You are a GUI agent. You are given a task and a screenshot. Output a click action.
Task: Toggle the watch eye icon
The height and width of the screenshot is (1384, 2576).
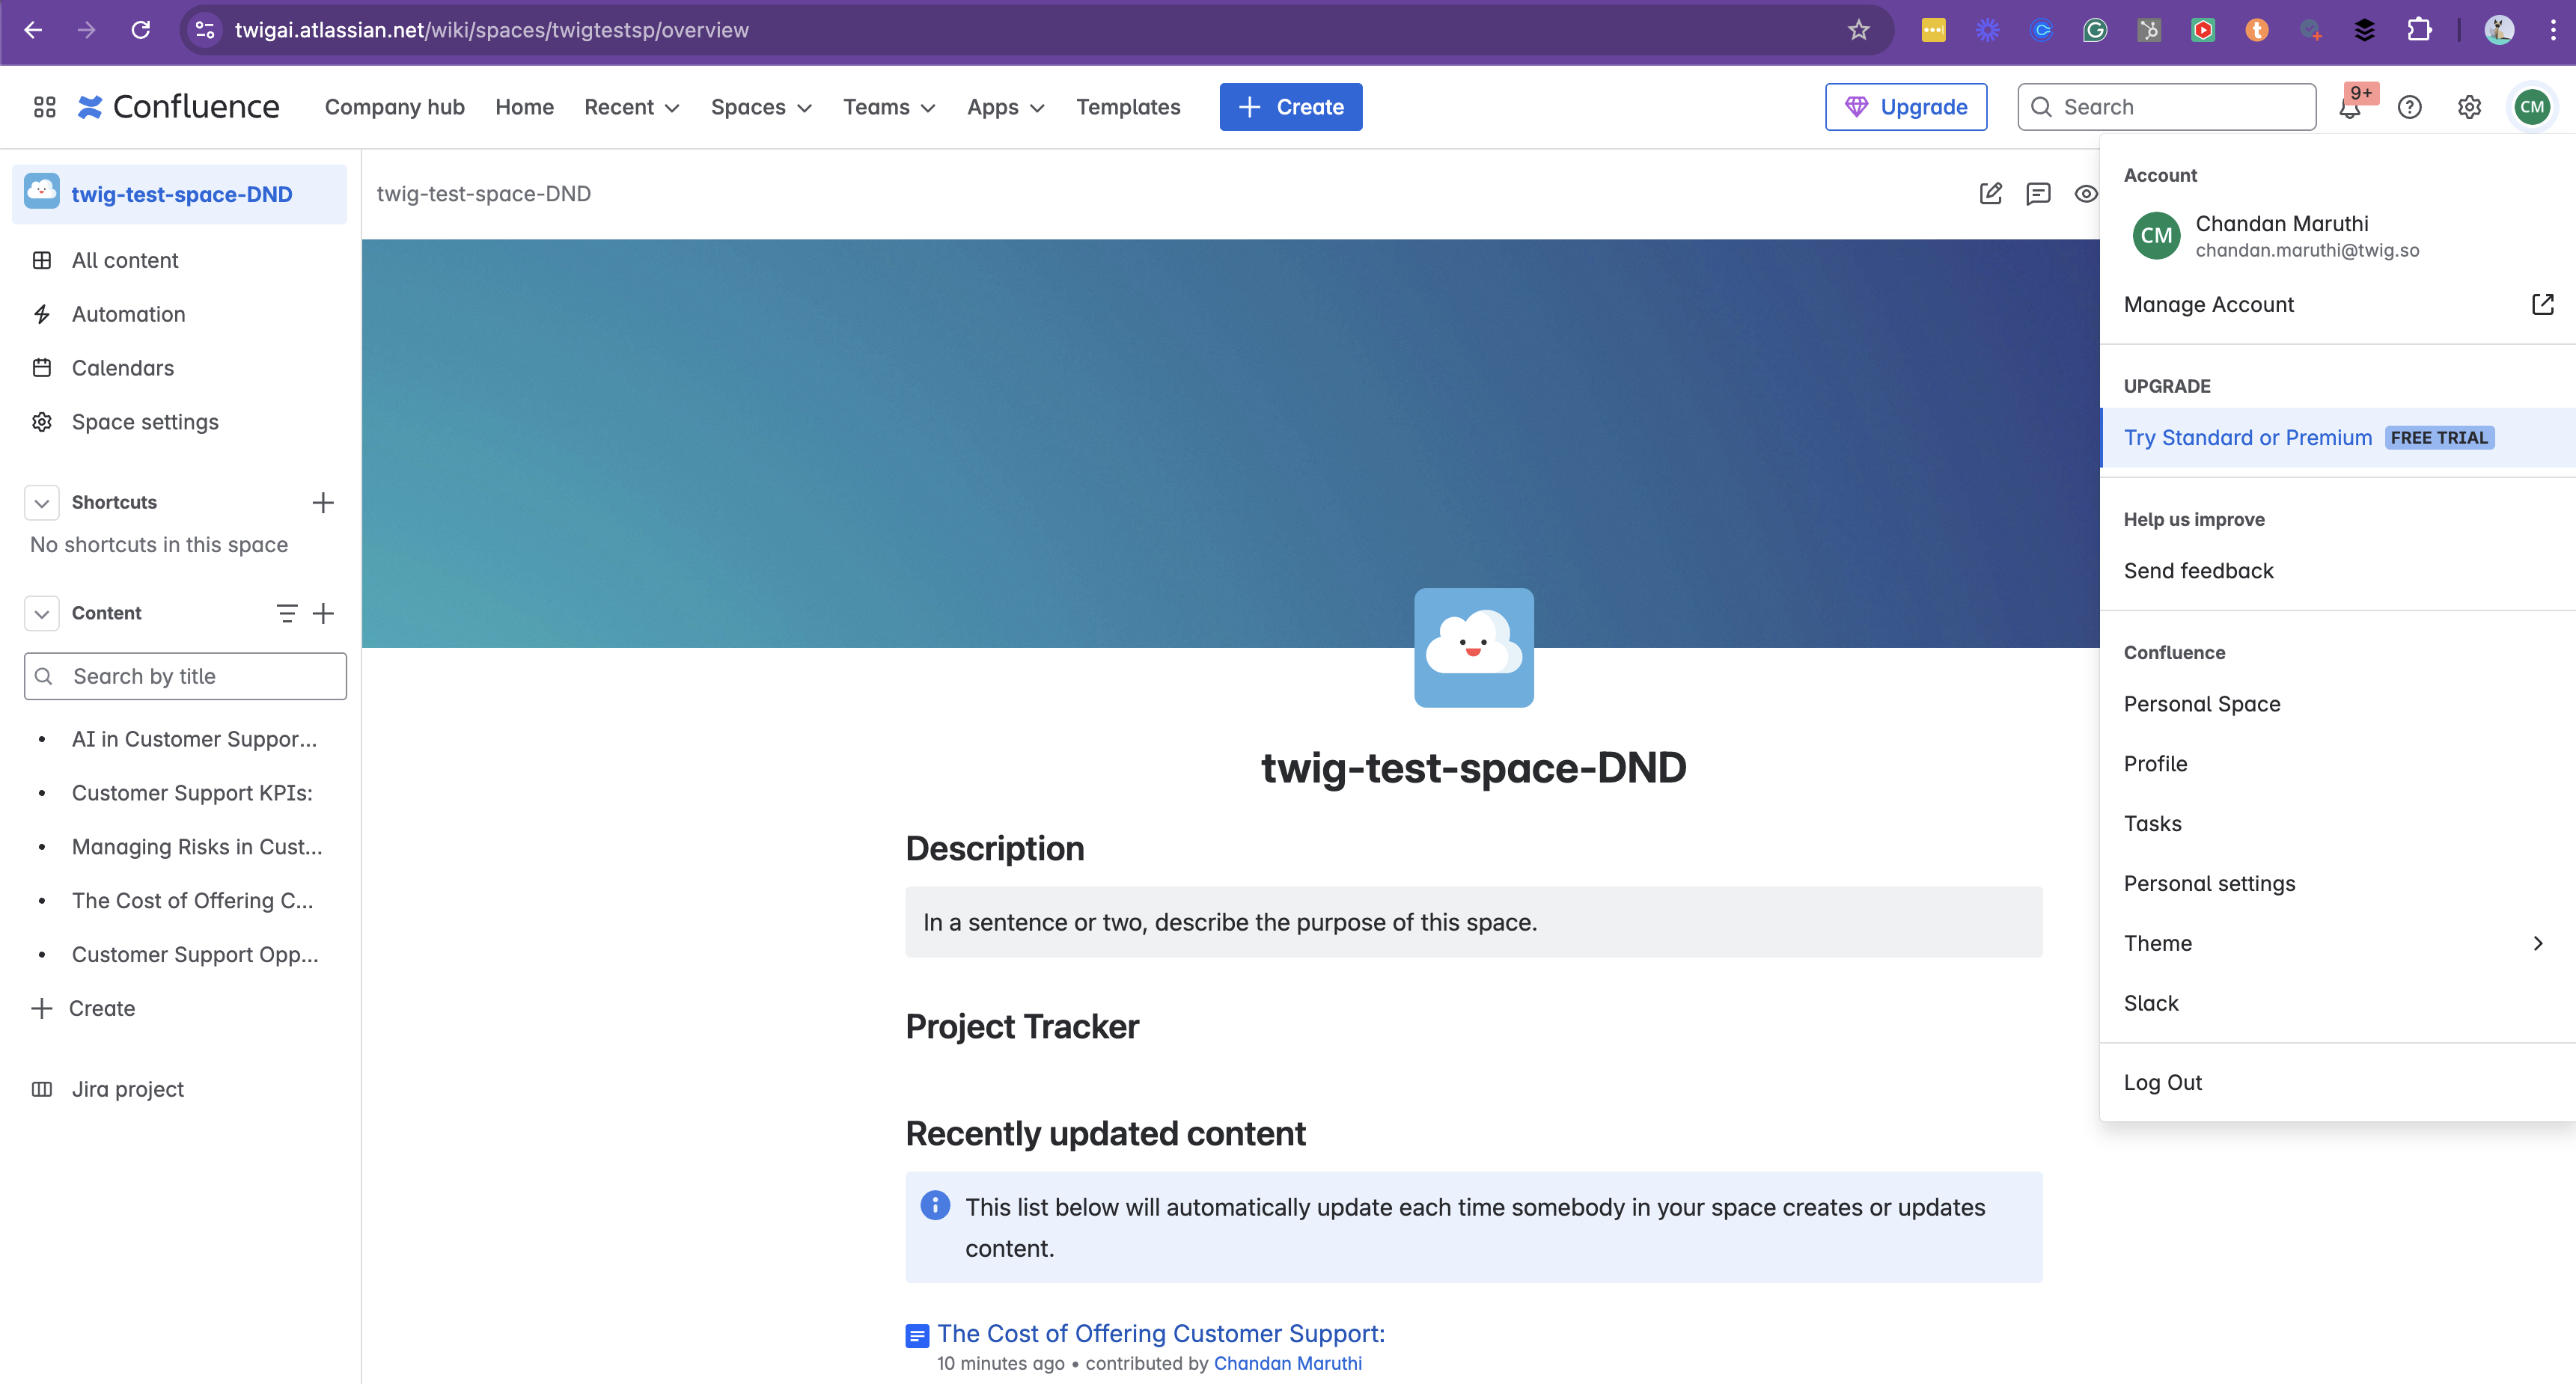click(2085, 194)
